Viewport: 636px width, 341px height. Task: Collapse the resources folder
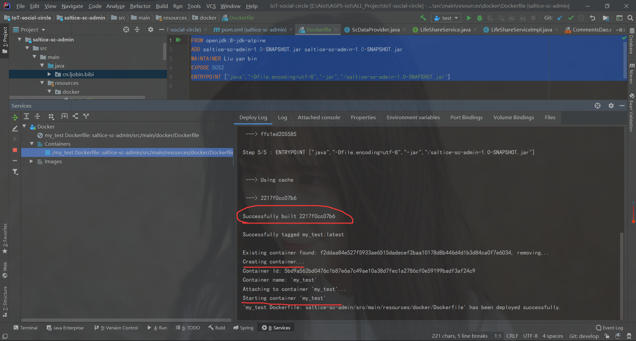pyautogui.click(x=42, y=83)
